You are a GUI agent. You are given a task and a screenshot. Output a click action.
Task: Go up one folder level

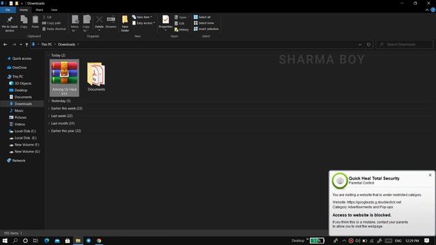pos(27,44)
